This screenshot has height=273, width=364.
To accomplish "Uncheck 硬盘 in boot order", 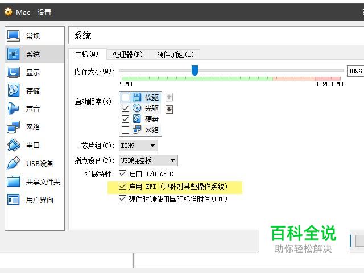I will 125,119.
